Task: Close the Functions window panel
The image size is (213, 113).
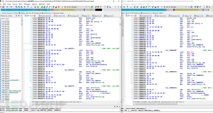Action: click(x=21, y=16)
